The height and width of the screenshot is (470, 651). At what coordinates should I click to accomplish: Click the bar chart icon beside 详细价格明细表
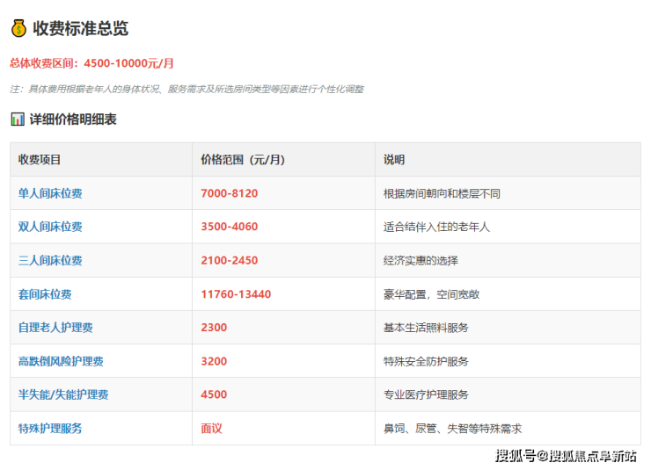click(18, 119)
